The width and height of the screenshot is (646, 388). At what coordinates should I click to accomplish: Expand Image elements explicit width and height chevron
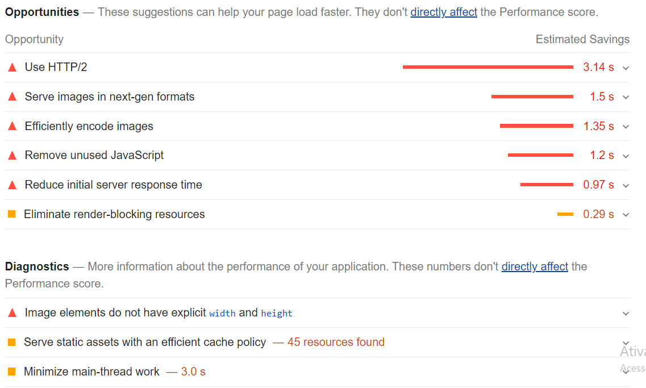coord(626,314)
